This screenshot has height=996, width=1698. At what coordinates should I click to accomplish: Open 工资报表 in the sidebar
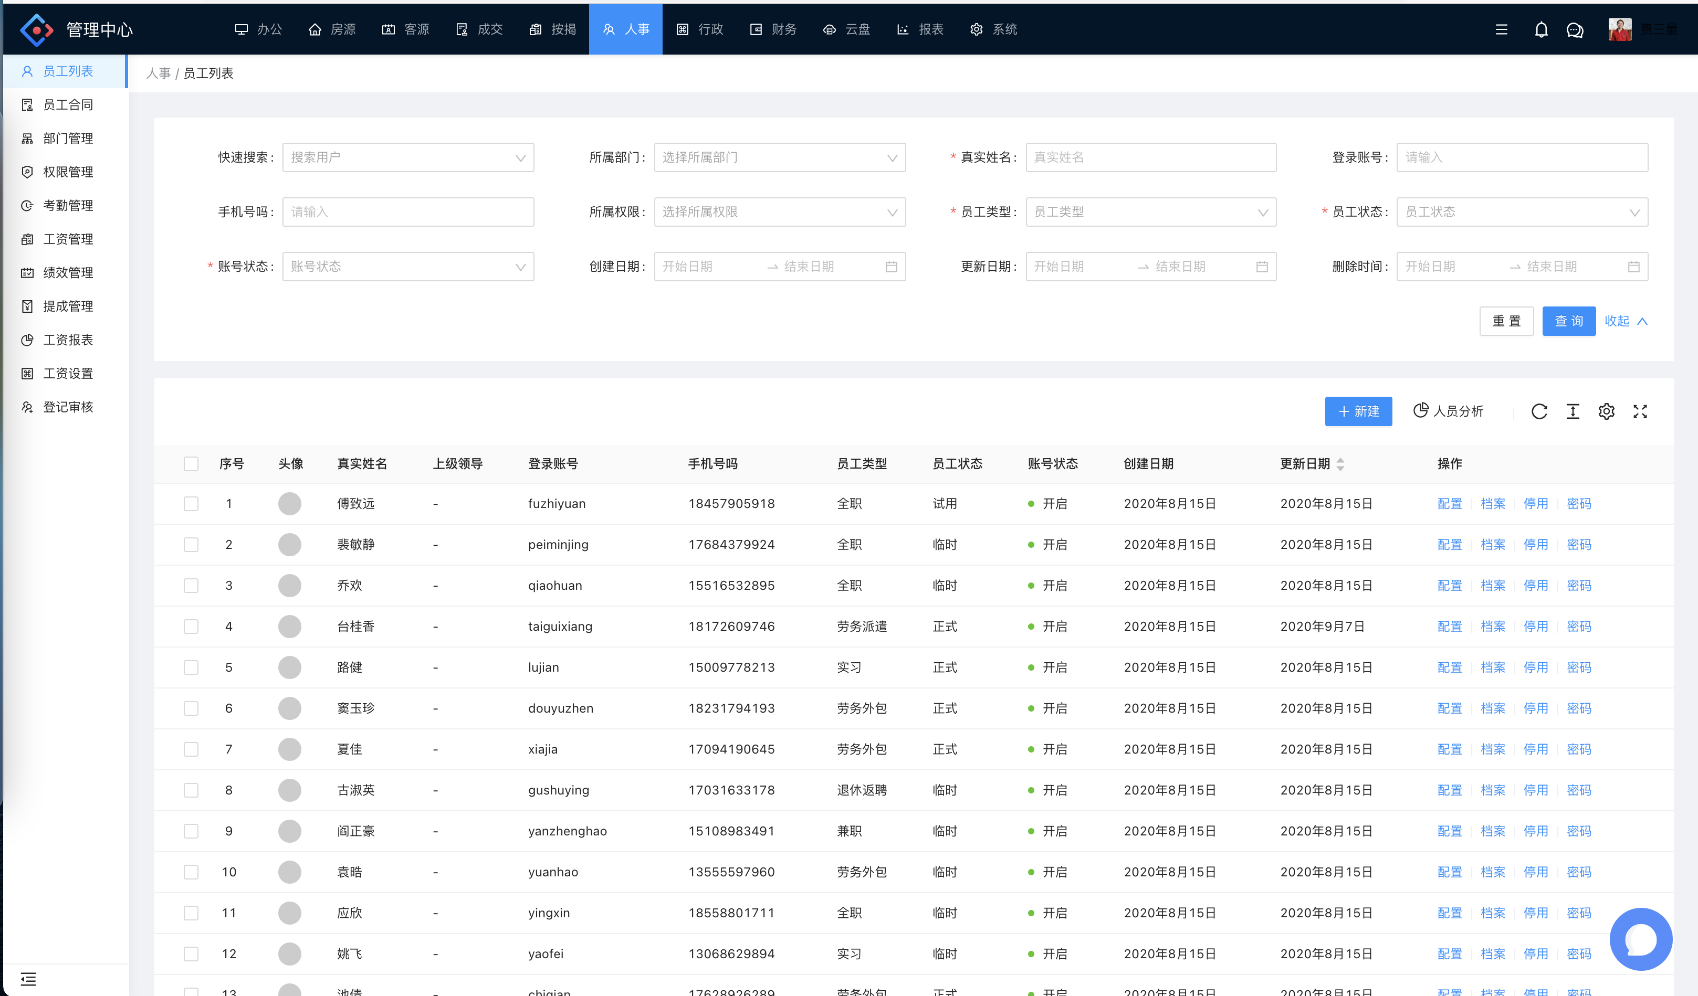pos(65,340)
